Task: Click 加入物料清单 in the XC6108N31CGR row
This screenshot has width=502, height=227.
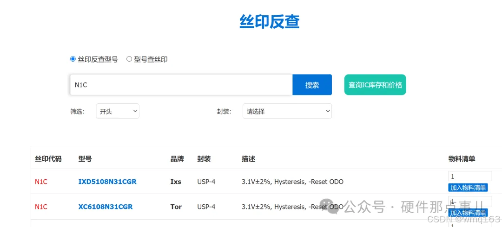Action: point(468,213)
